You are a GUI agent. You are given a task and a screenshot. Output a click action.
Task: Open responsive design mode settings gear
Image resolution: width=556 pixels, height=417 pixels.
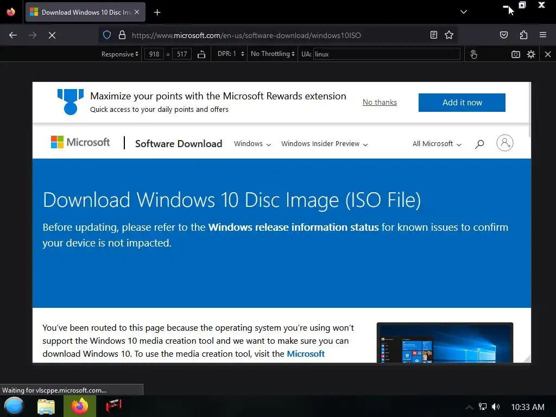click(x=531, y=54)
